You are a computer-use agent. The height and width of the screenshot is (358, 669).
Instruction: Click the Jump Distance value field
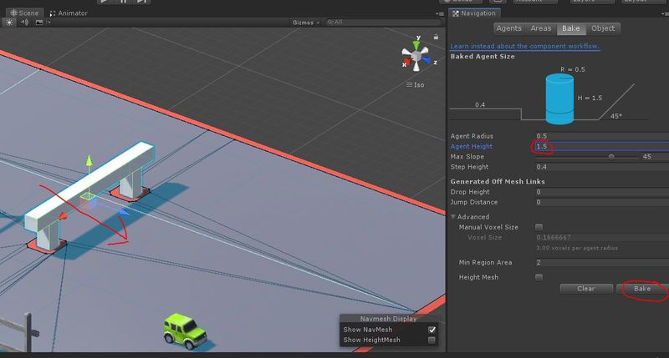point(602,202)
